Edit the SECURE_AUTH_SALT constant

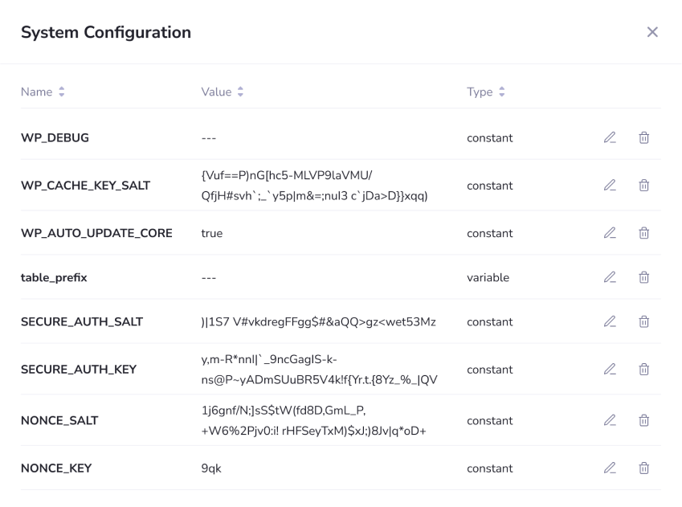[610, 321]
